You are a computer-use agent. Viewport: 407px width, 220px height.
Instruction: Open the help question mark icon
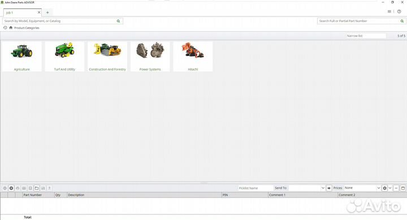[x=399, y=11]
